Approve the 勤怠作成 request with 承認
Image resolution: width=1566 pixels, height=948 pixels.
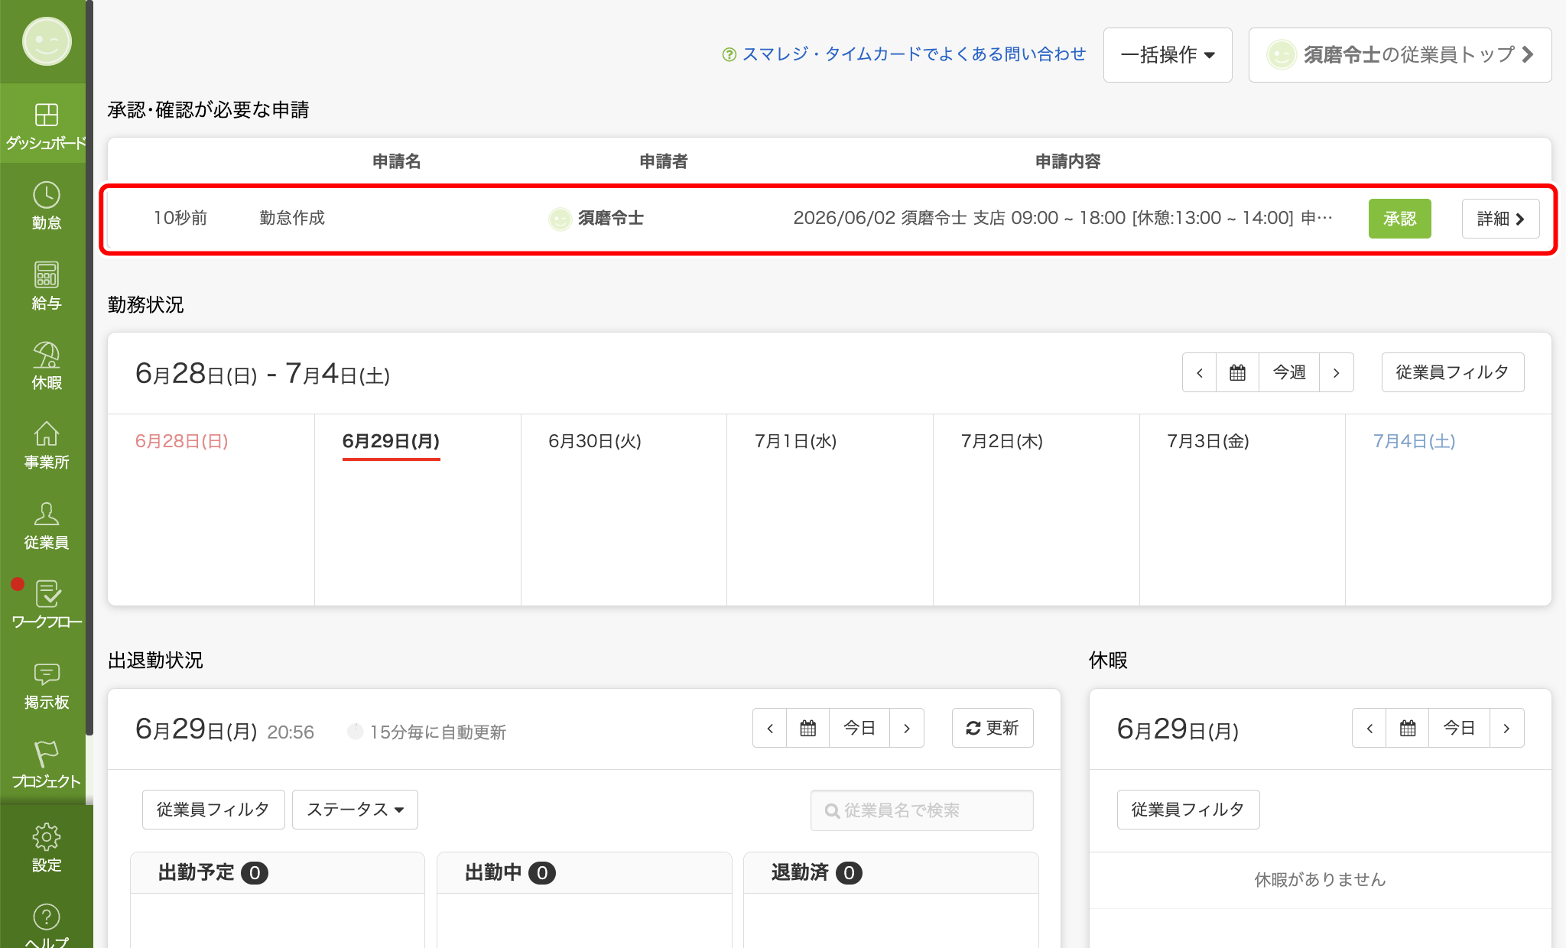click(x=1399, y=219)
